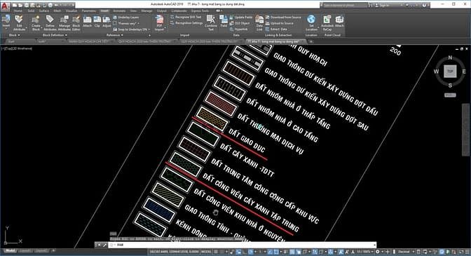
Task: Select the blue hatch swatch beside GIAO THÔNG TĨNH
Action: pyautogui.click(x=158, y=210)
